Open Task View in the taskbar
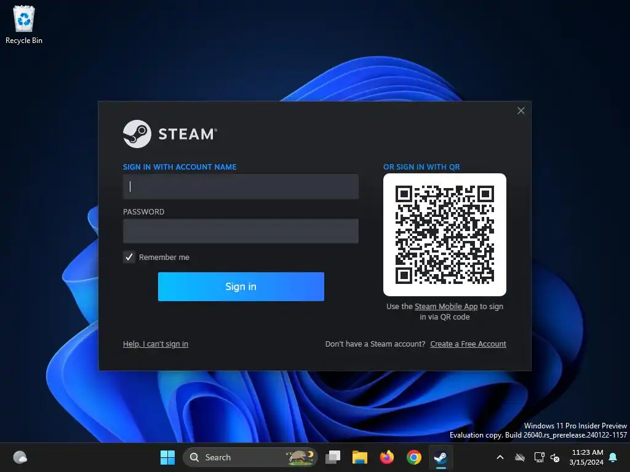The width and height of the screenshot is (630, 472). pyautogui.click(x=333, y=457)
